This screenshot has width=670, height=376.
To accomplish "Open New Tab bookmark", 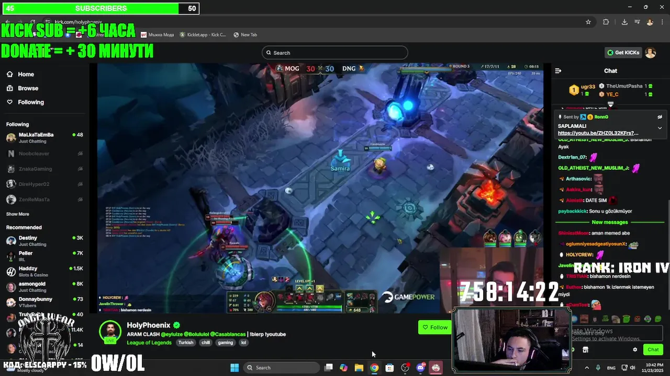I will [x=245, y=34].
